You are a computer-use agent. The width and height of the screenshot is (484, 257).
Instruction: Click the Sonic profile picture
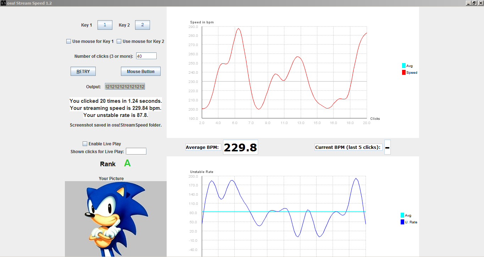[x=116, y=219]
